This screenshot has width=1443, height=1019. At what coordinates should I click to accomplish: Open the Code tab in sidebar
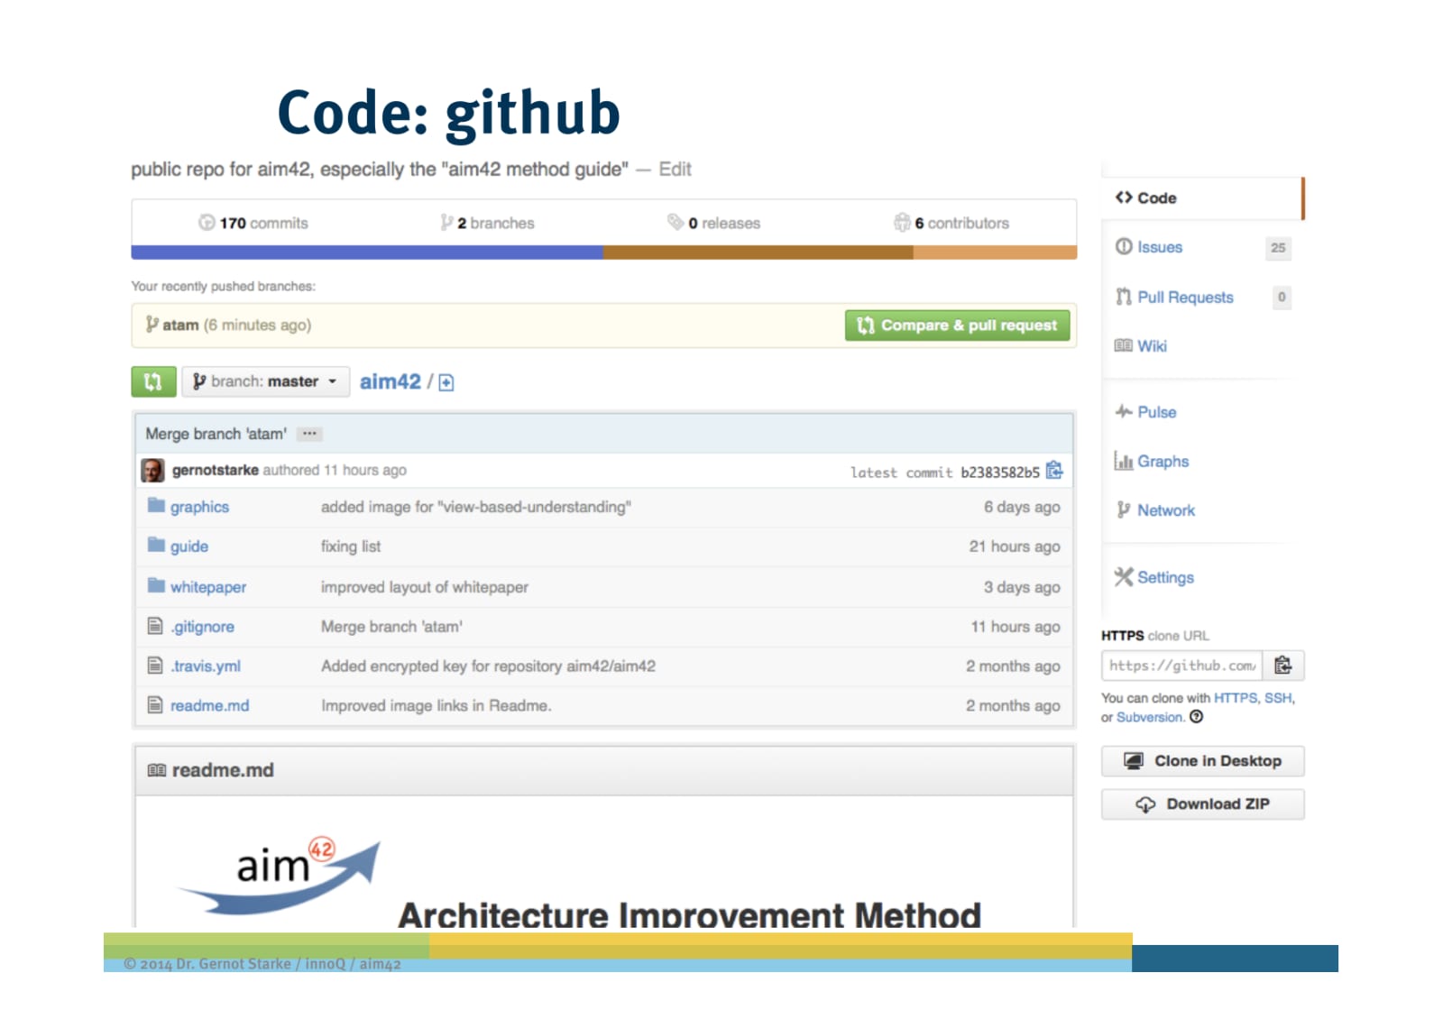click(1202, 197)
